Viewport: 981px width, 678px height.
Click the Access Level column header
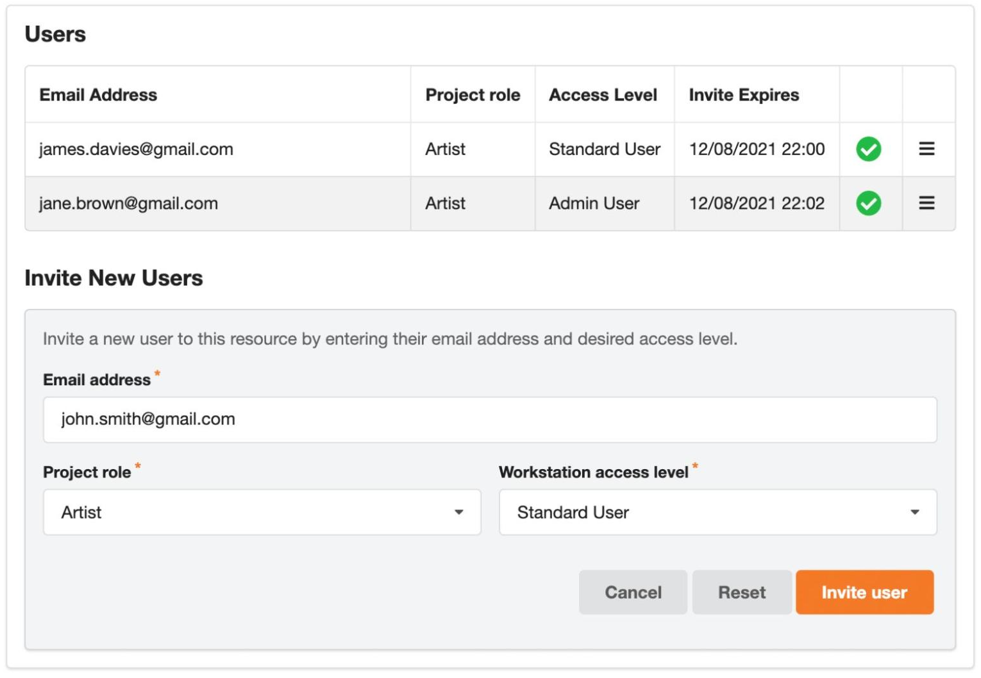point(603,95)
